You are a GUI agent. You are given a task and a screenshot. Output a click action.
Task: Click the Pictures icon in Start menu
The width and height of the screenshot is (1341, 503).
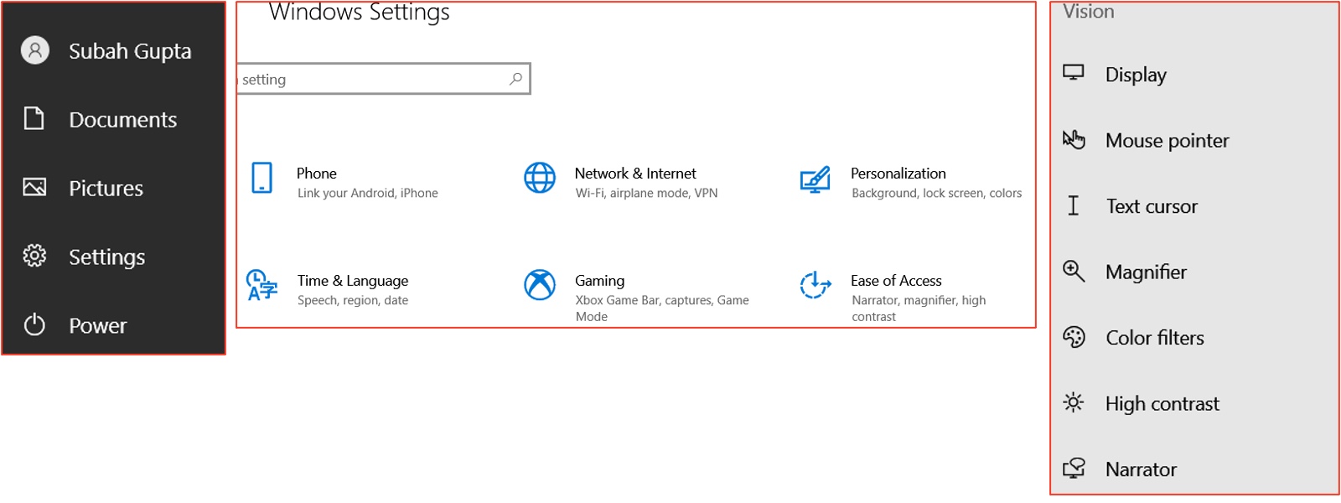(x=34, y=187)
